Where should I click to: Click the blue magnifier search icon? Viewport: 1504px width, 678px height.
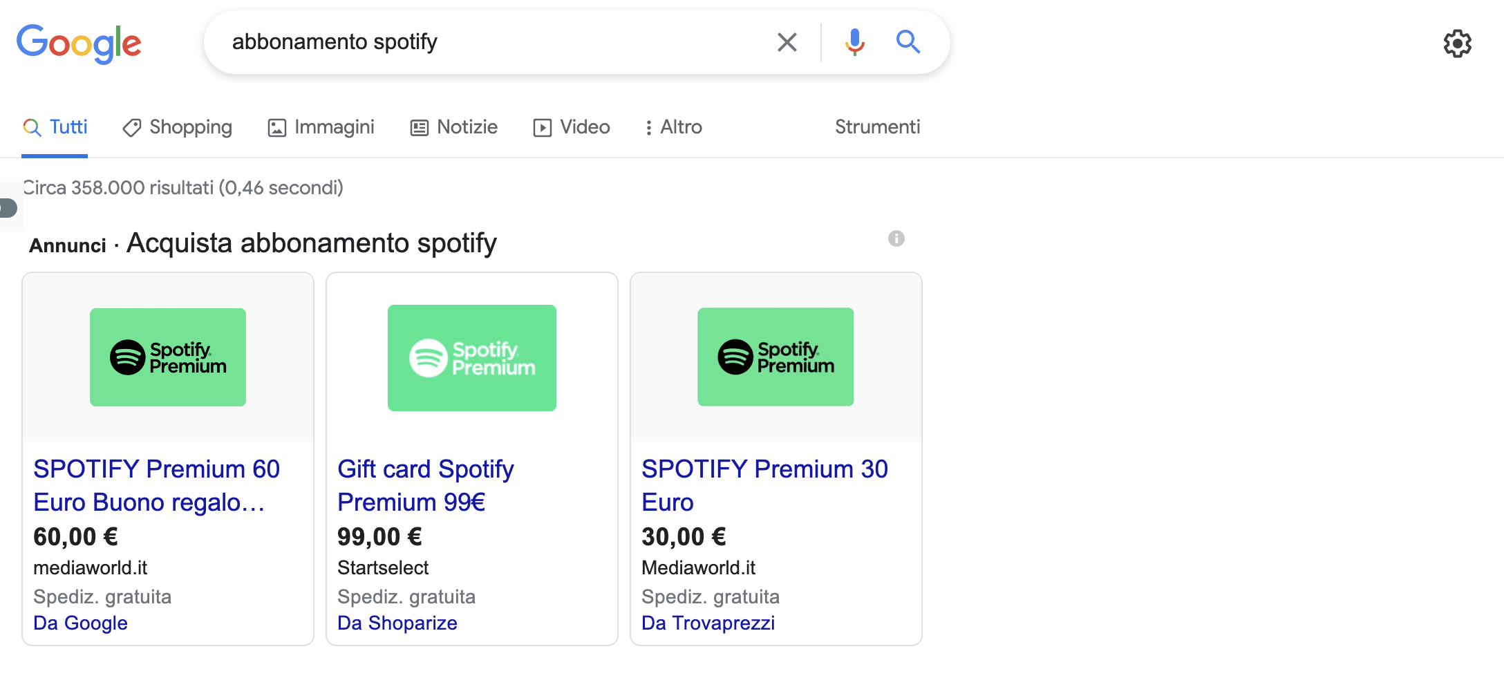908,42
